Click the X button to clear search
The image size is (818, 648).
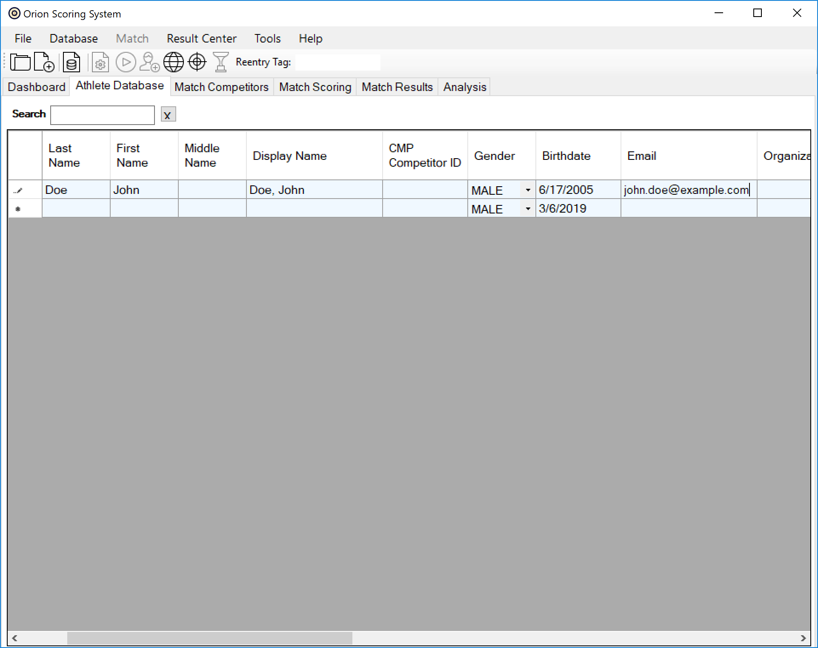[x=168, y=114]
